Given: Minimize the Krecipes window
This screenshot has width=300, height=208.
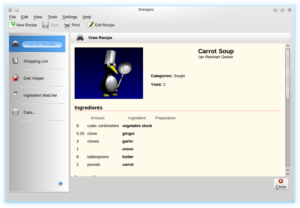Looking at the screenshot, I should point(275,9).
